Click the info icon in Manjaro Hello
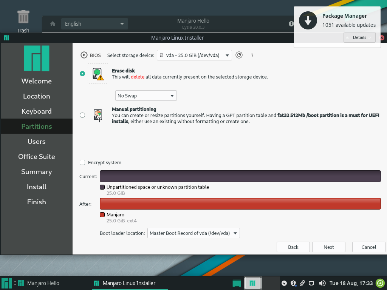Image resolution: width=387 pixels, height=290 pixels. click(291, 24)
